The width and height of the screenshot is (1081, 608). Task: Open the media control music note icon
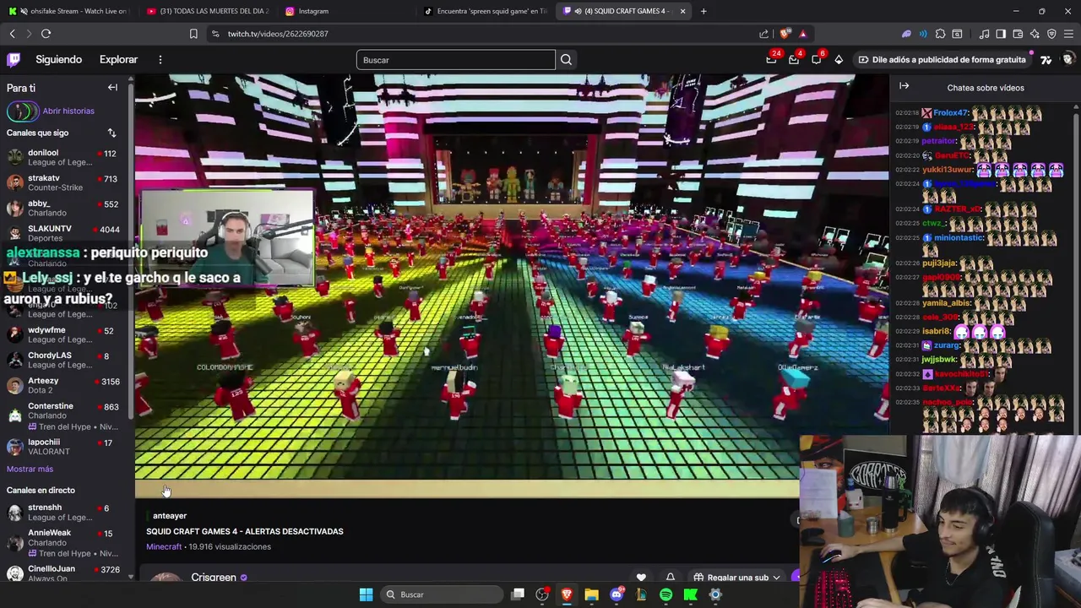(x=984, y=34)
